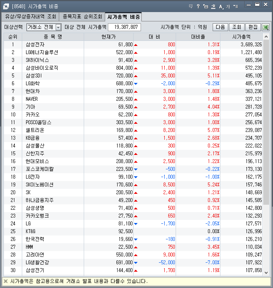
Task: Select the 삼성생명 row
Action: pyautogui.click(x=133, y=208)
